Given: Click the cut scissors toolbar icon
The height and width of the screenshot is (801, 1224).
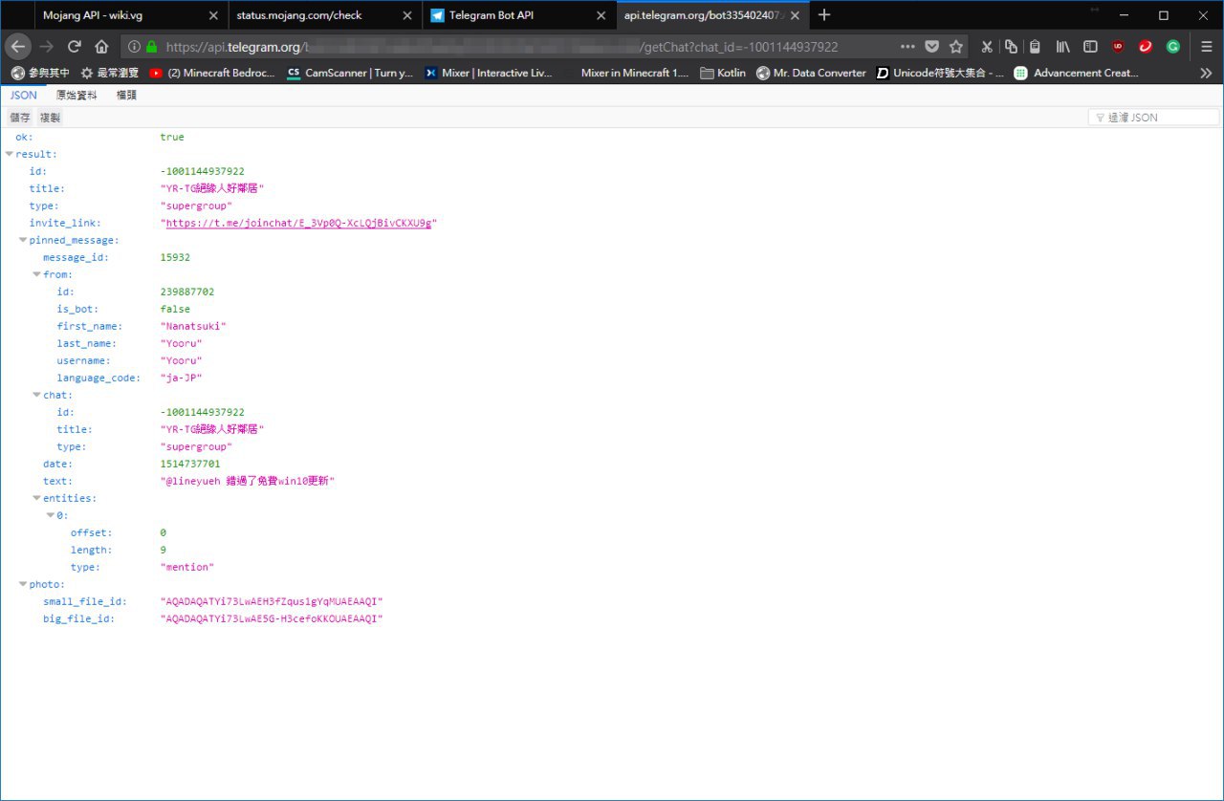Looking at the screenshot, I should coord(986,46).
